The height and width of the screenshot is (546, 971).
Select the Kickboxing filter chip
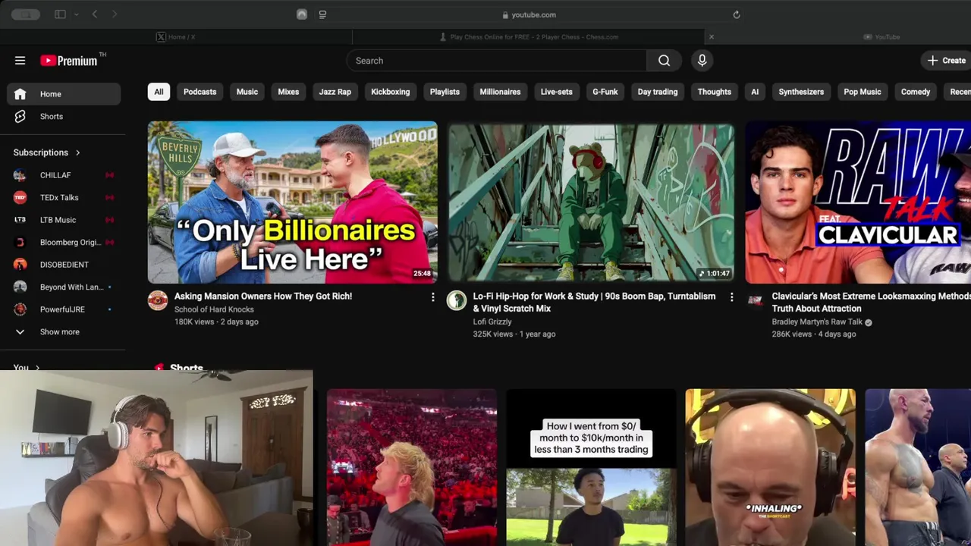(390, 92)
